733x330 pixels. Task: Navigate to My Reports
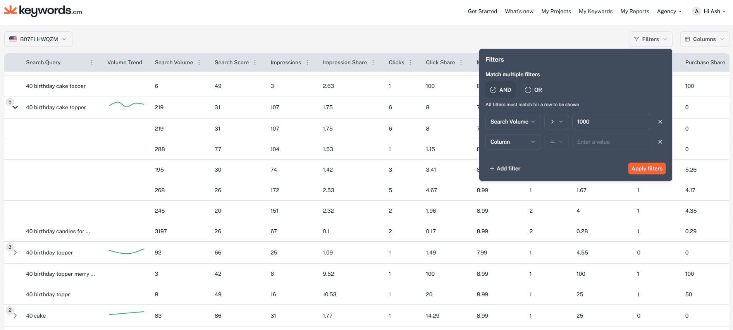[635, 11]
